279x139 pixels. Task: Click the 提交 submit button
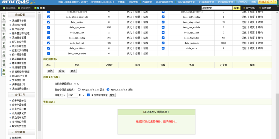pyautogui.click(x=112, y=95)
